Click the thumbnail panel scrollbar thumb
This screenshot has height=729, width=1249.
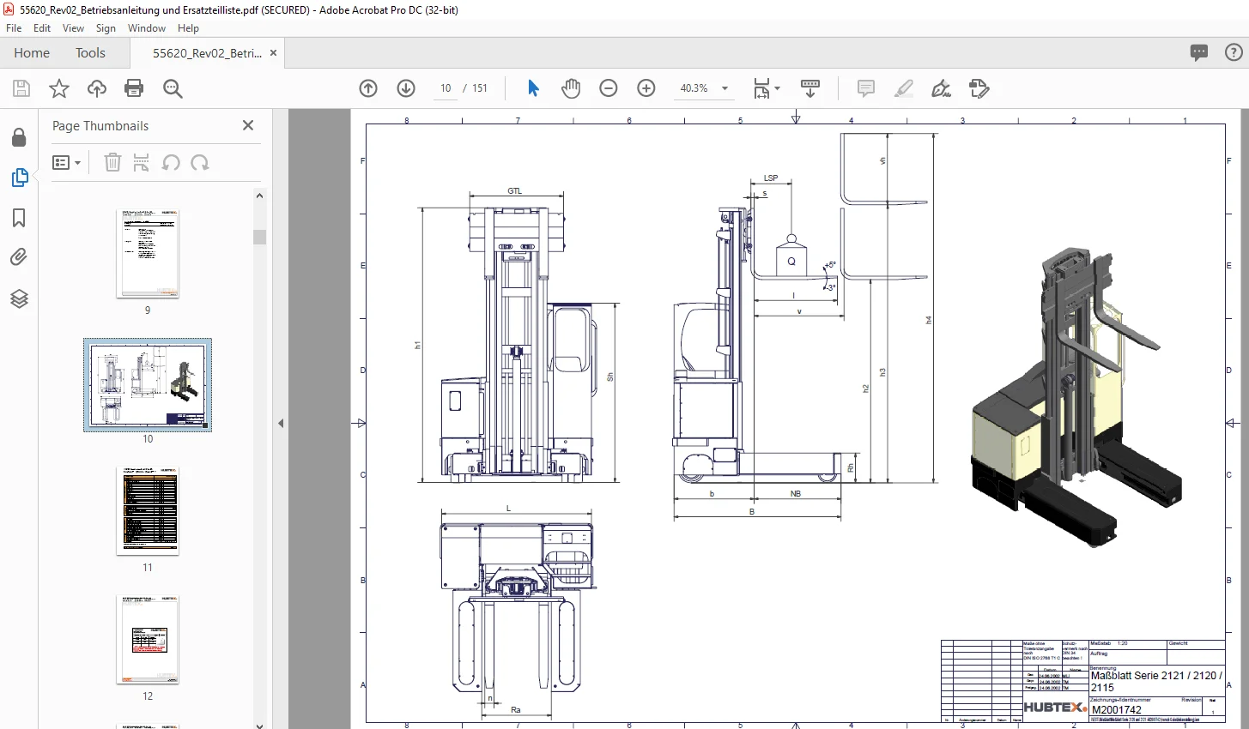coord(259,237)
